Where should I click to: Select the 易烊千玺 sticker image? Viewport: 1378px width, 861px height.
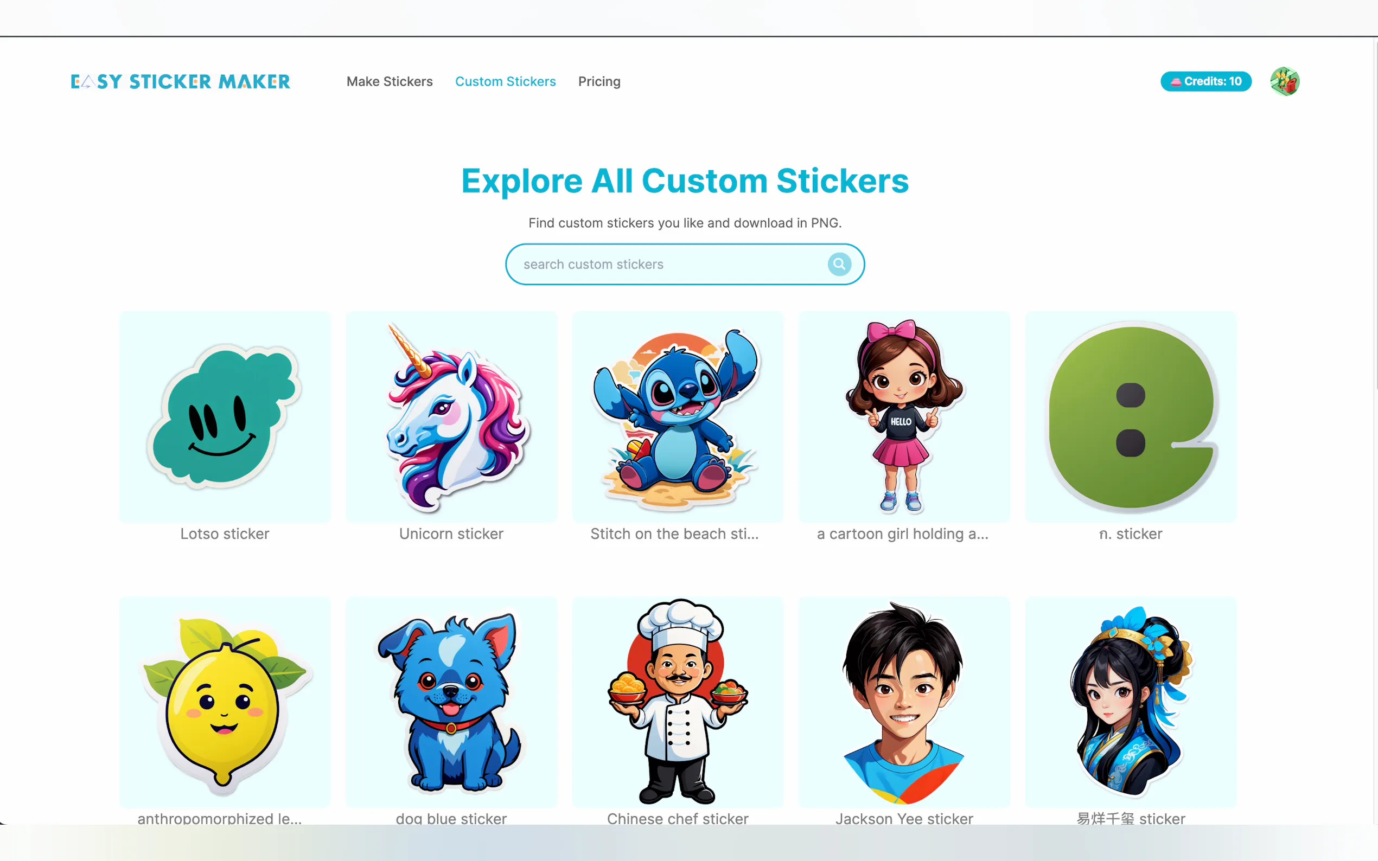click(x=1131, y=702)
